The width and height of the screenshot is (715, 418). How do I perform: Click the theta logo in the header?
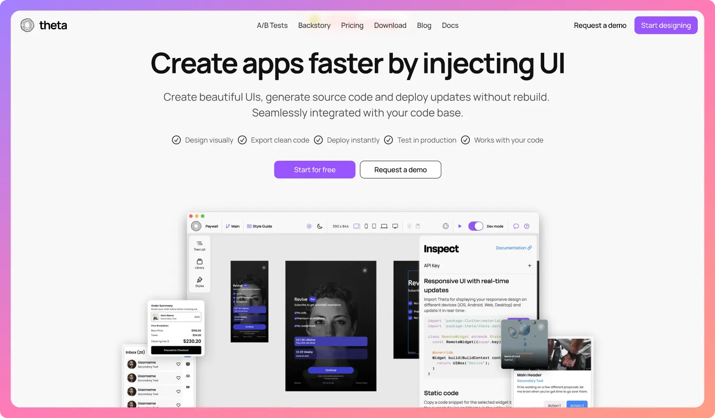(x=44, y=25)
